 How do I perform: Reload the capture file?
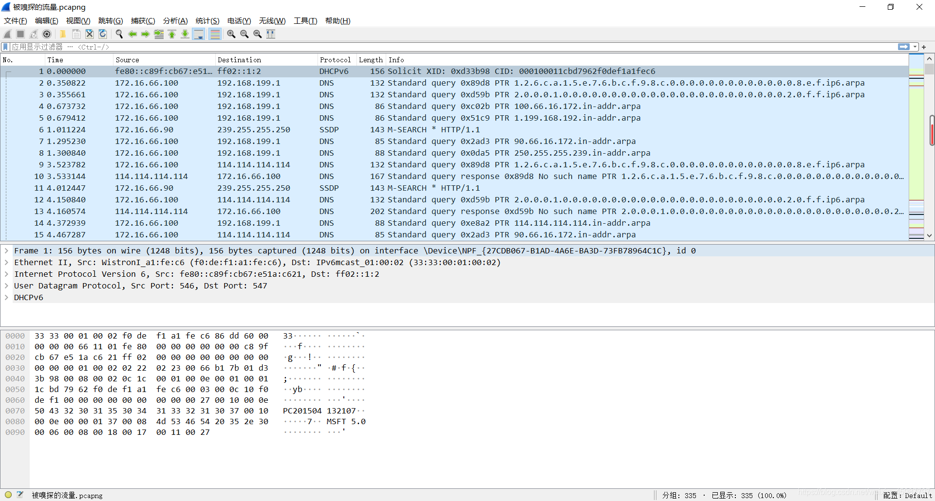[102, 34]
